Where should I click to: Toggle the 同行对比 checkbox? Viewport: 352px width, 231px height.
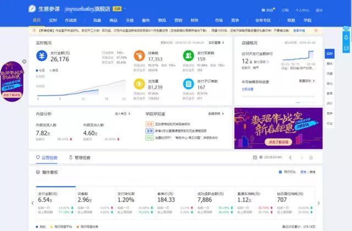click(280, 172)
